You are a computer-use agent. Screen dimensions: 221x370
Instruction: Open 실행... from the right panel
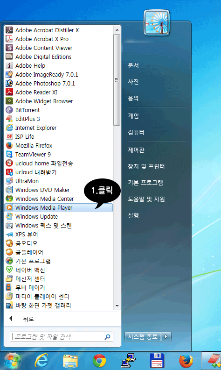(135, 215)
